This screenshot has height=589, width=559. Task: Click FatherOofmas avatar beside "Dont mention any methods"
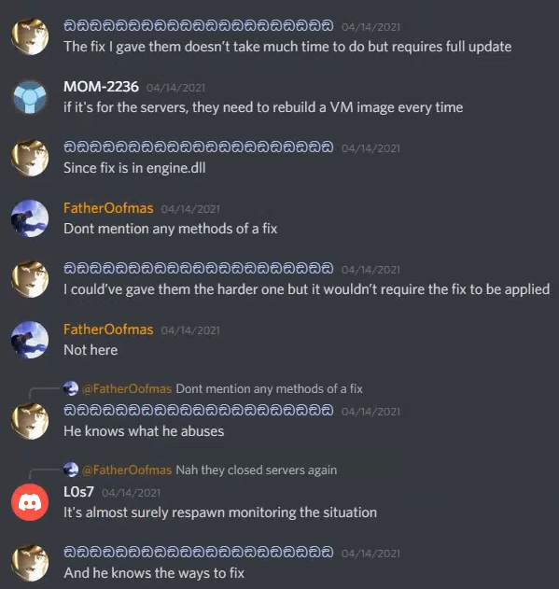[30, 218]
